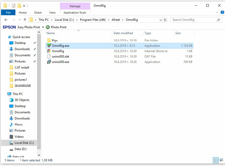Open the recent locations dropdown arrow
Screen dimensions: 225x167
pyautogui.click(x=20, y=20)
